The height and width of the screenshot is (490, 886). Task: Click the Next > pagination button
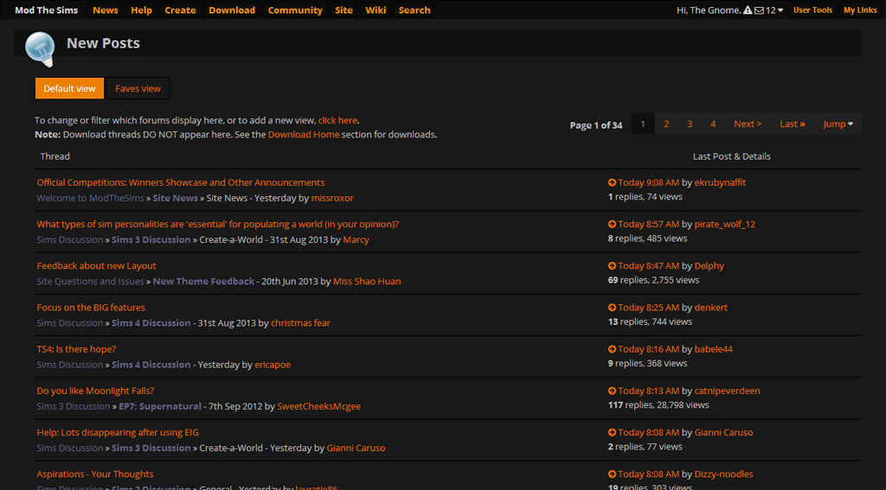[x=748, y=124]
